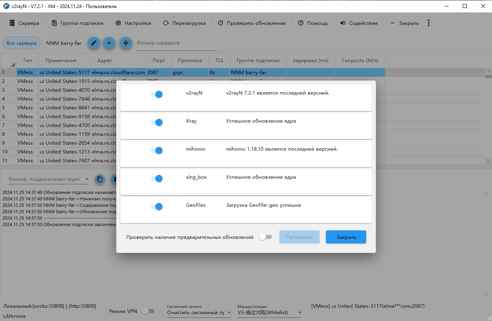Click the elma.ns.cloudflare.com address in row 1

click(118, 73)
